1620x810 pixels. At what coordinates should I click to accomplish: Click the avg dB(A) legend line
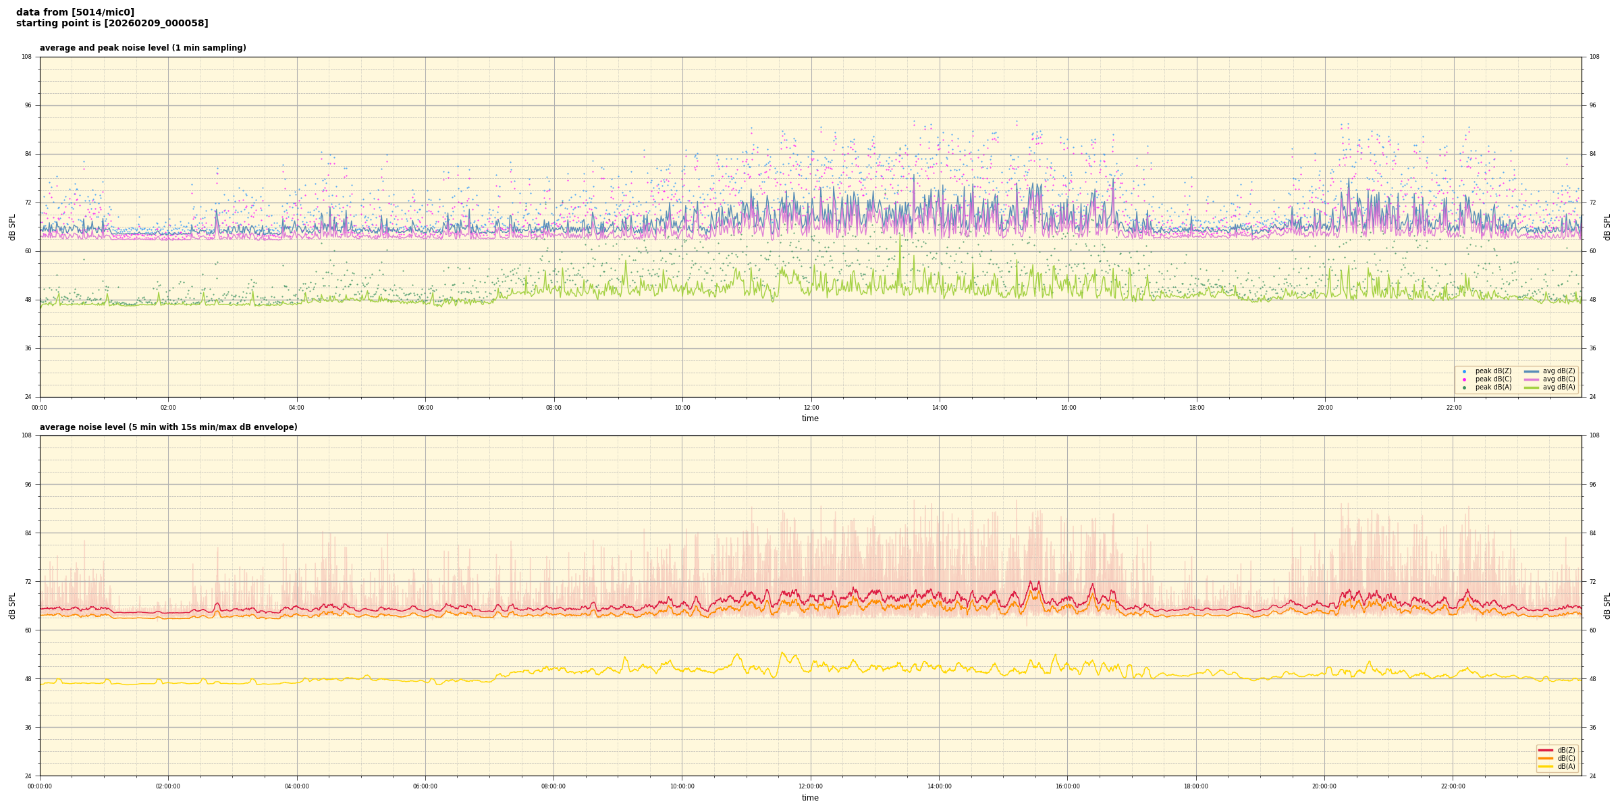pyautogui.click(x=1532, y=387)
